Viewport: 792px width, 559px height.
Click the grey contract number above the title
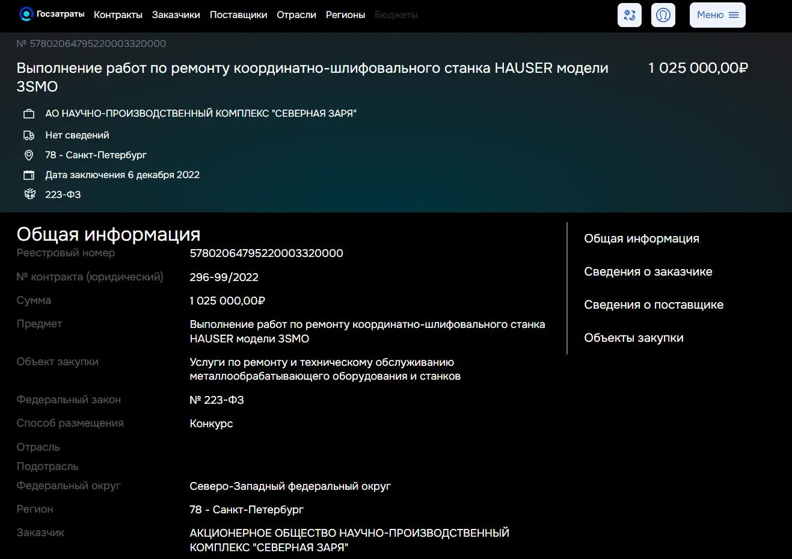coord(91,44)
